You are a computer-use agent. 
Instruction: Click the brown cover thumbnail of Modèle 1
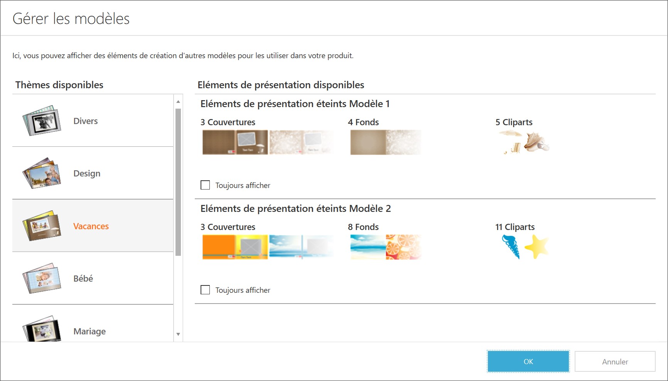pyautogui.click(x=235, y=143)
